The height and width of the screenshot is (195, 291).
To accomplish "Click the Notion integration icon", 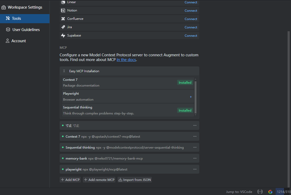I will pyautogui.click(x=63, y=10).
